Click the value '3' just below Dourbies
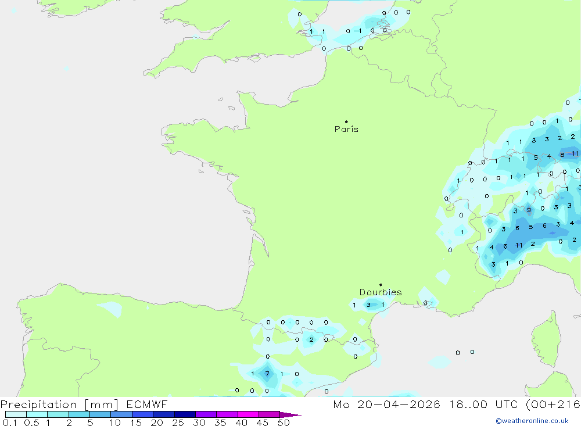The width and height of the screenshot is (581, 426). pyautogui.click(x=368, y=305)
